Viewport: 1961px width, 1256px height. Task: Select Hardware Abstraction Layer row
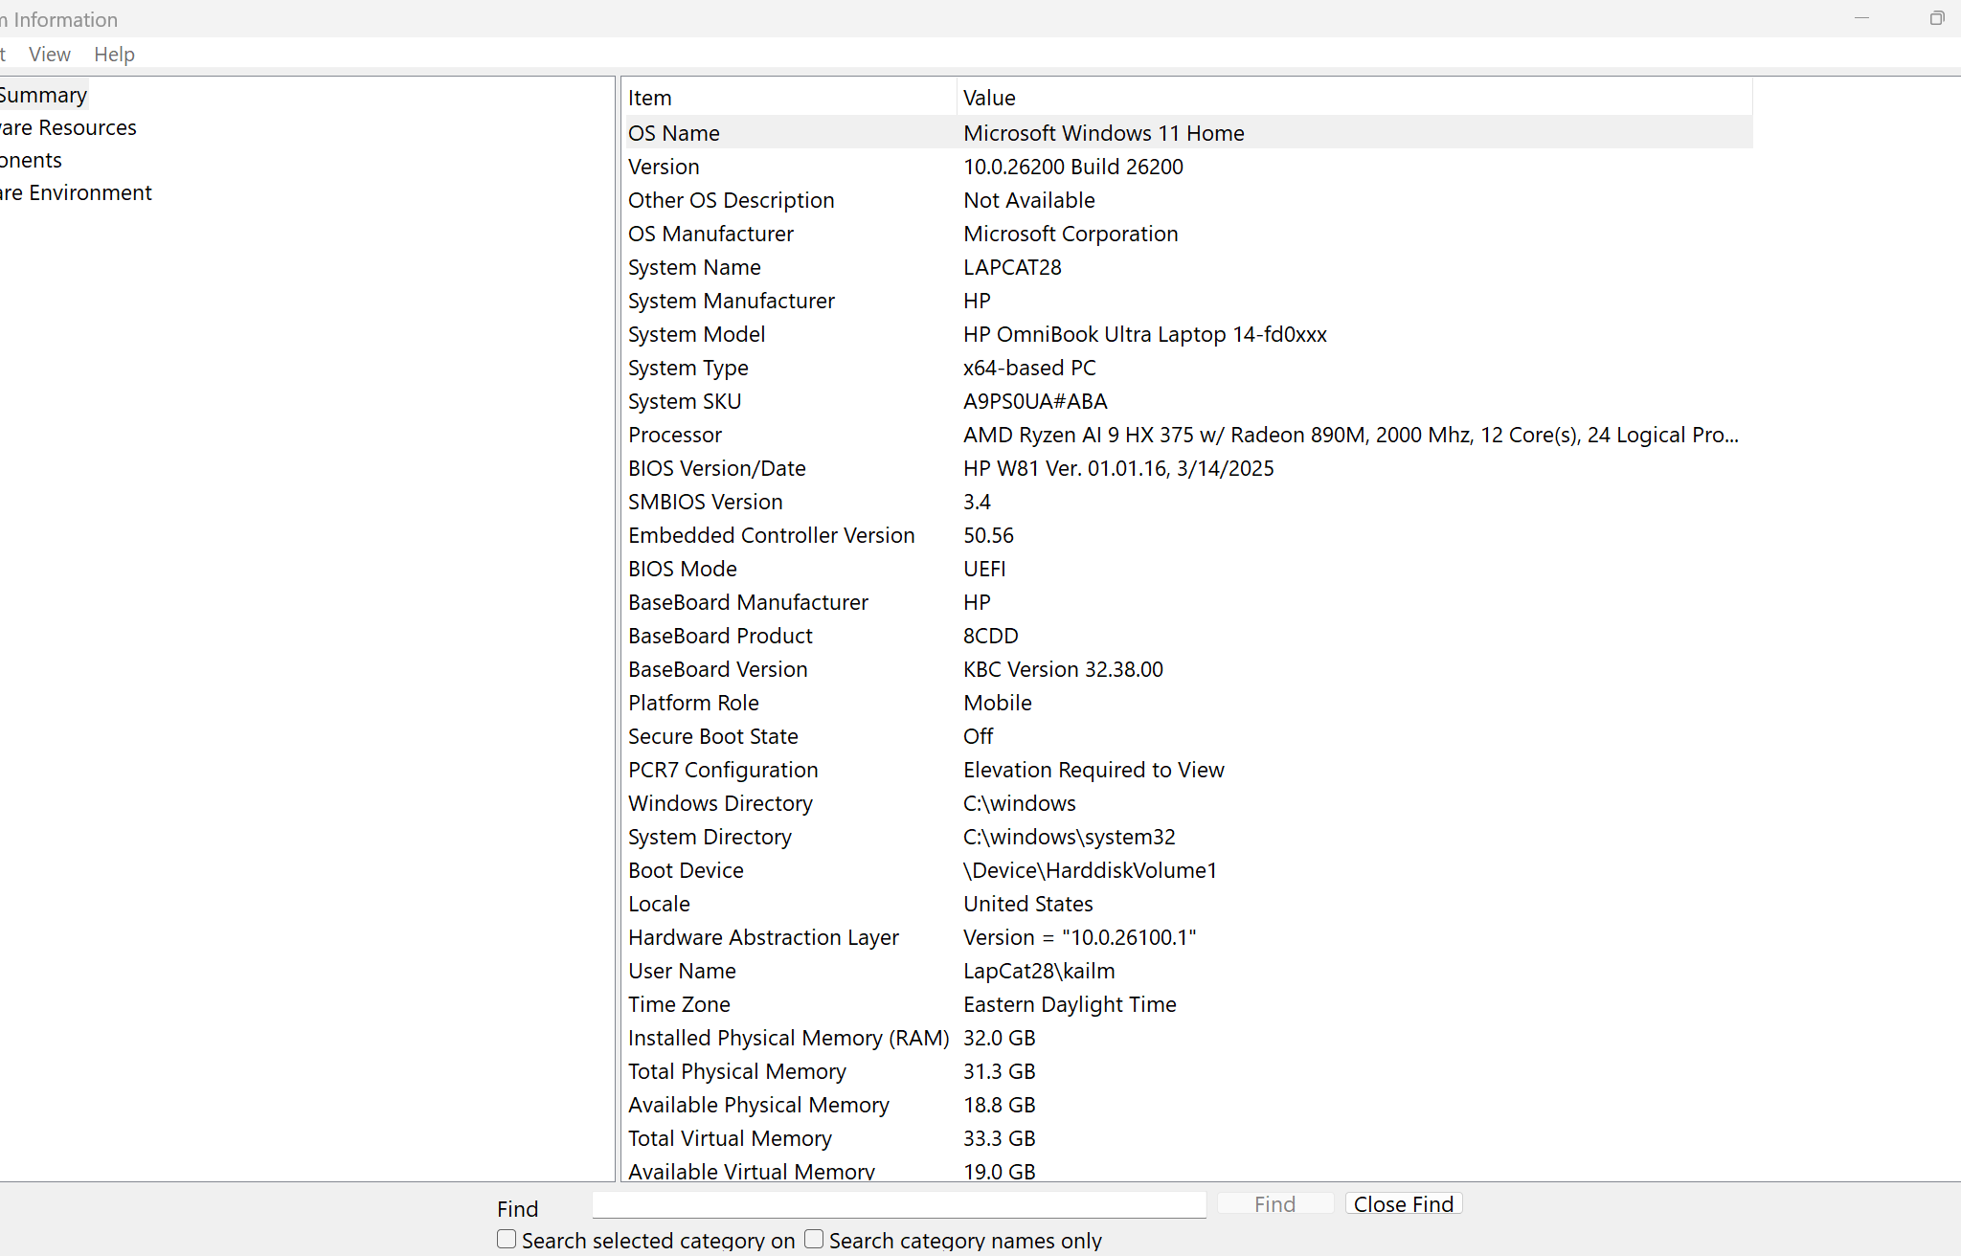pyautogui.click(x=1189, y=937)
